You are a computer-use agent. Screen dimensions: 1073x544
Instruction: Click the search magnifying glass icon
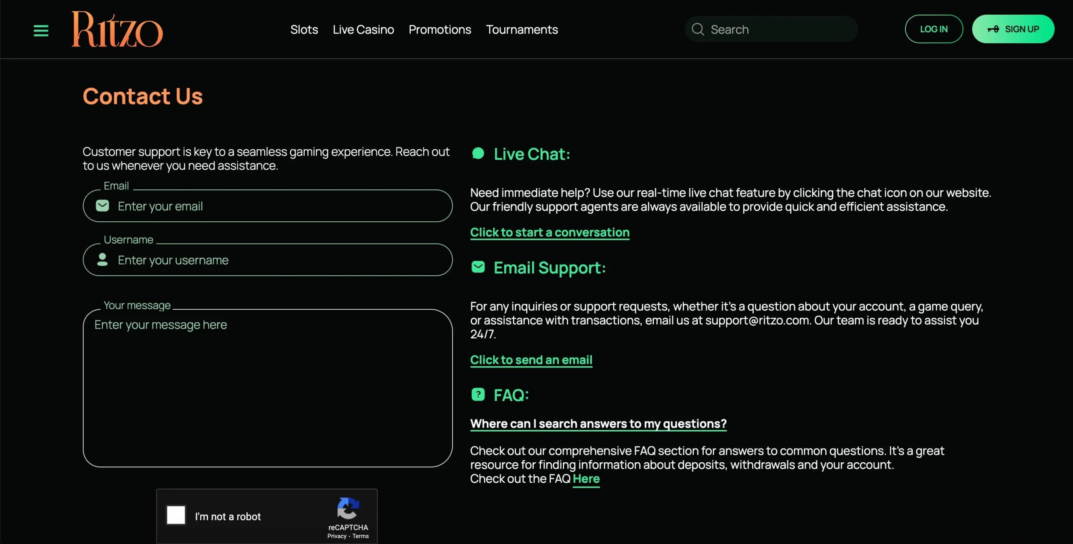(x=697, y=29)
